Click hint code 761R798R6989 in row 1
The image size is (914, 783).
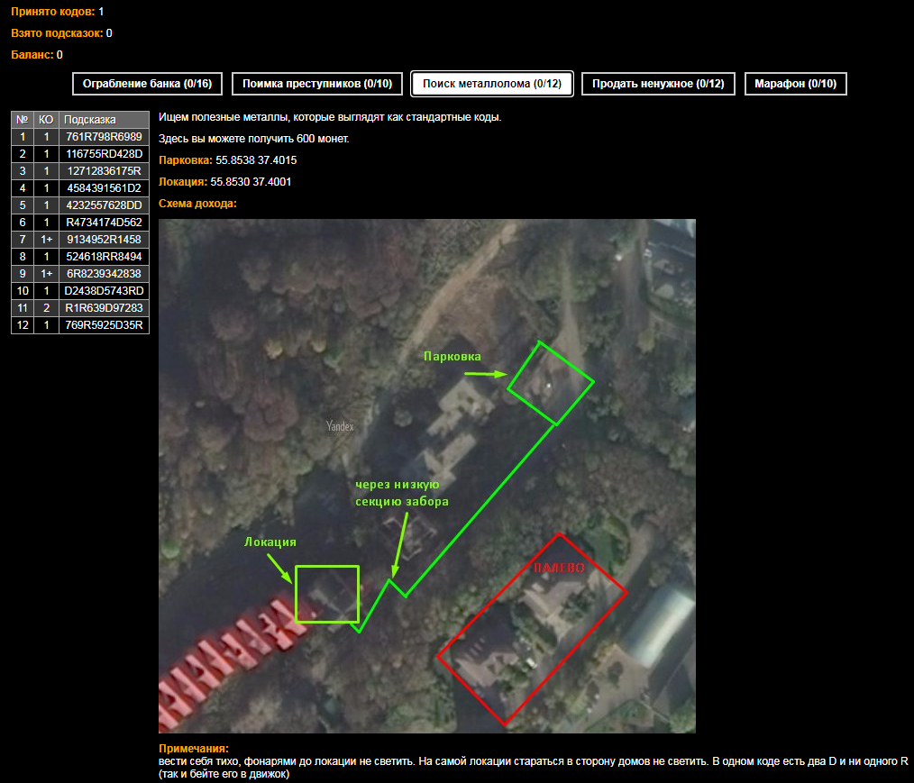coord(105,136)
